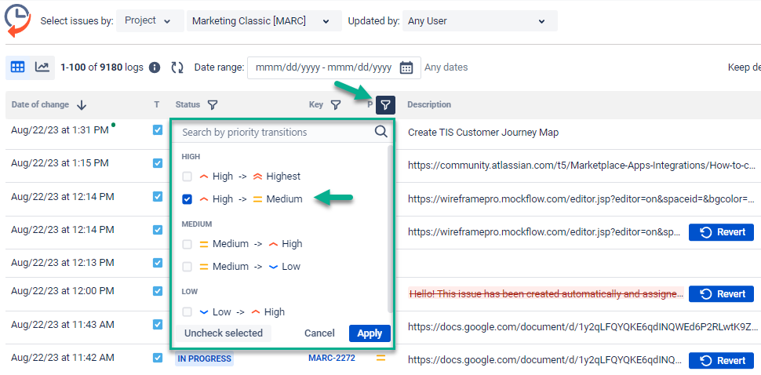Check High -> Highest transition
The width and height of the screenshot is (761, 375).
188,177
